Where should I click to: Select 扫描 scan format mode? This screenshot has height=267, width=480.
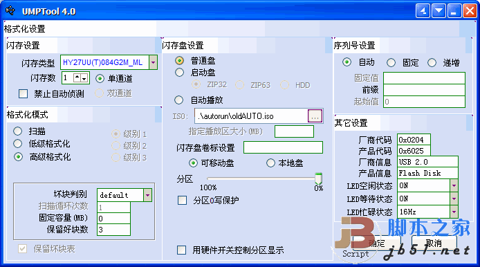18,131
